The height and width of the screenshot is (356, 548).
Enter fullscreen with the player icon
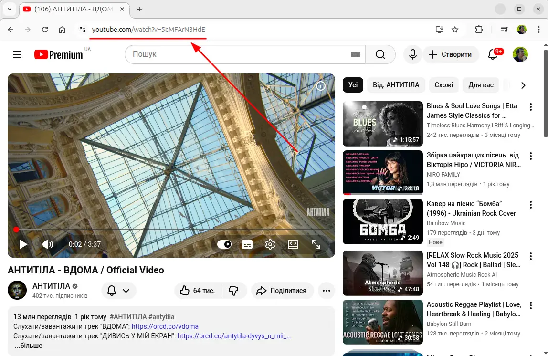(316, 244)
